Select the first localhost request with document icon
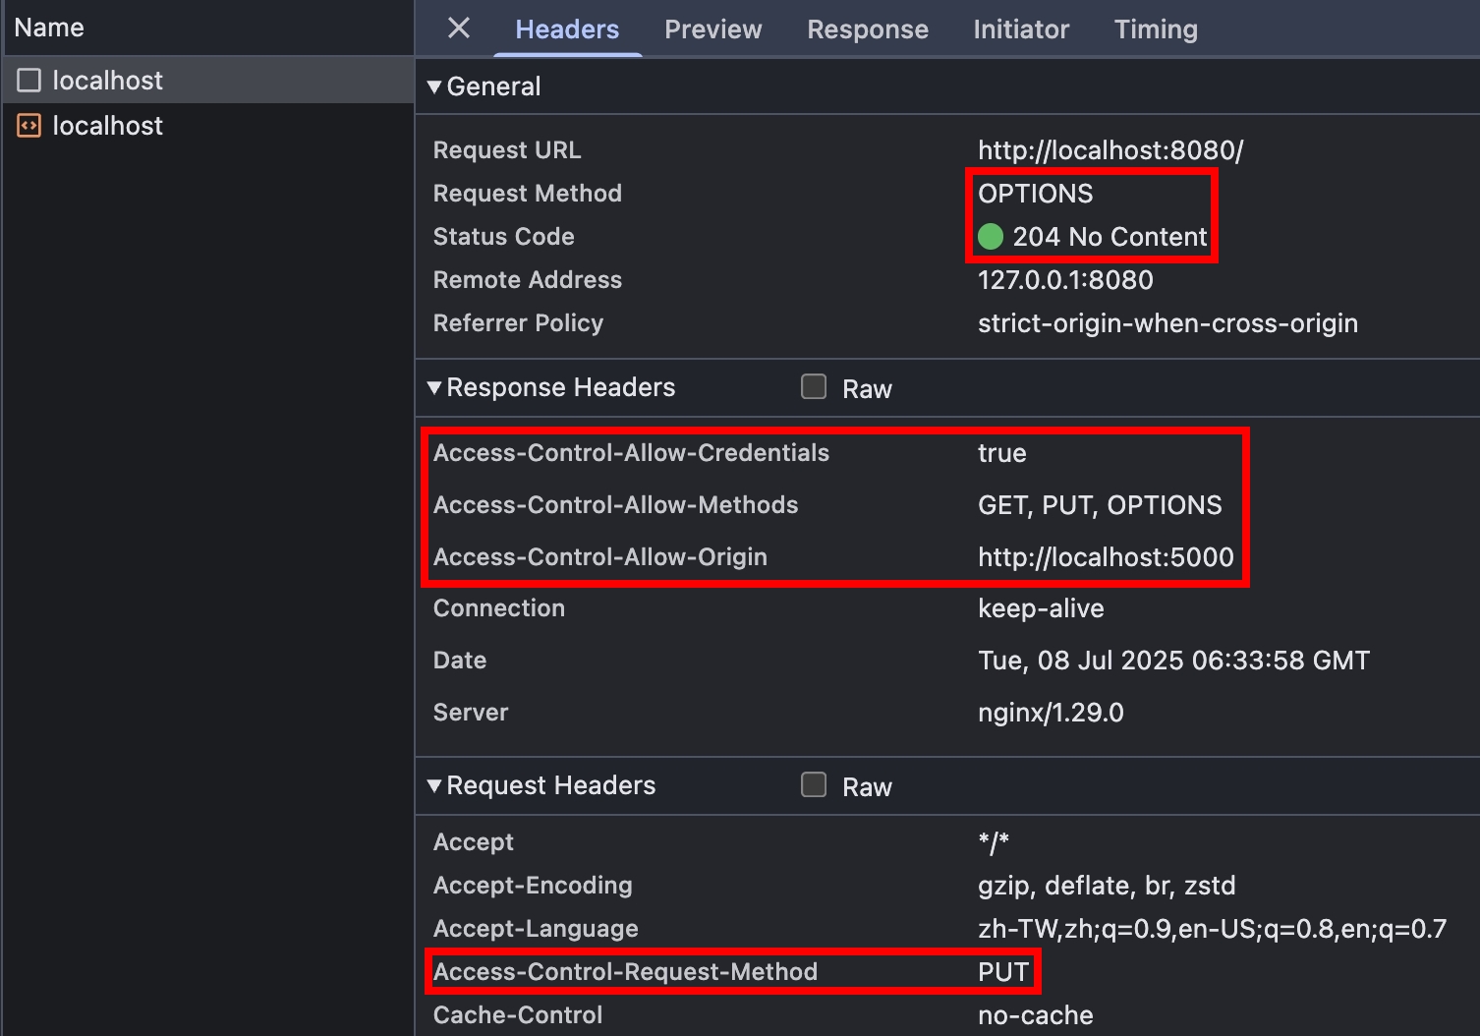 pos(206,81)
